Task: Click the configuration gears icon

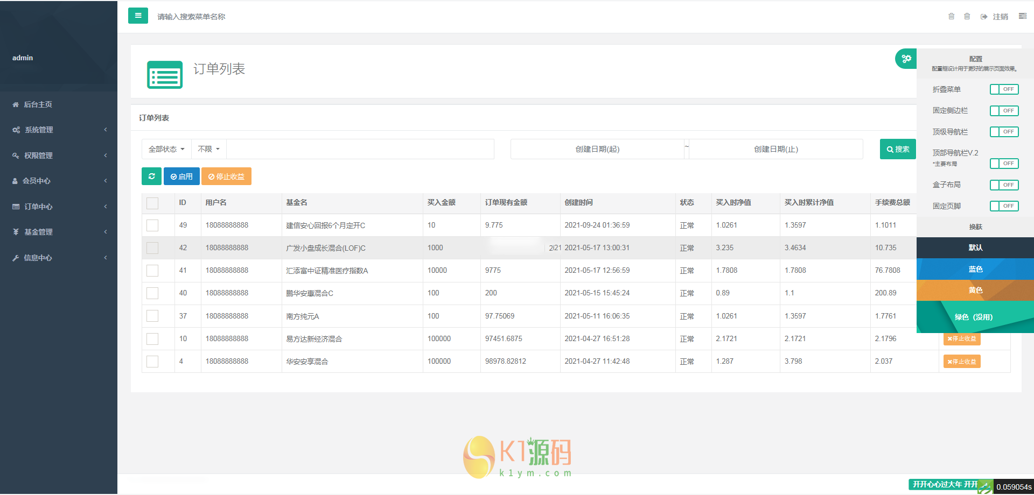Action: [x=906, y=59]
